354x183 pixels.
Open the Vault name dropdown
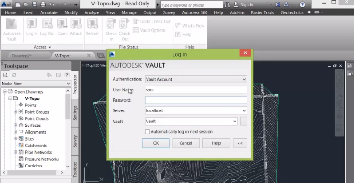(235, 121)
